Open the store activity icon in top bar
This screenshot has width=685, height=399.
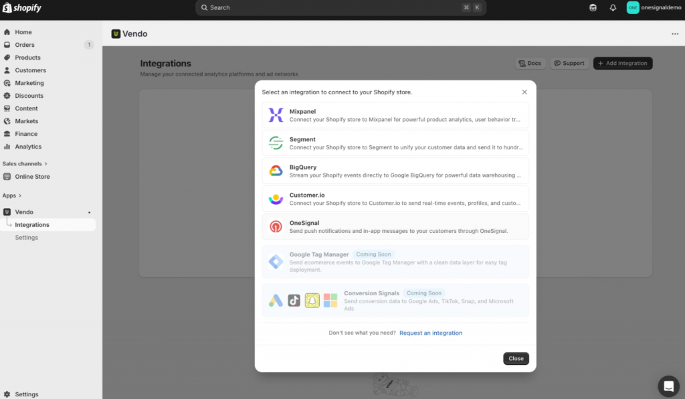(593, 7)
